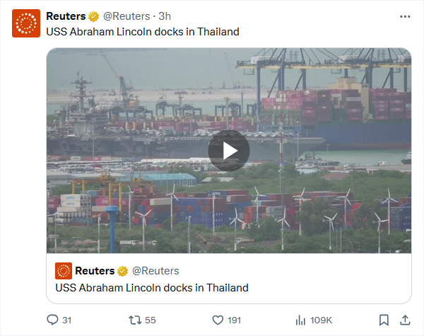Repost this Reuters tweet
The height and width of the screenshot is (336, 424).
pos(135,320)
